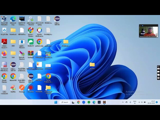The width and height of the screenshot is (160, 120).
Task: Open the ScreenRec desktop shortcut
Action: pyautogui.click(x=31, y=88)
